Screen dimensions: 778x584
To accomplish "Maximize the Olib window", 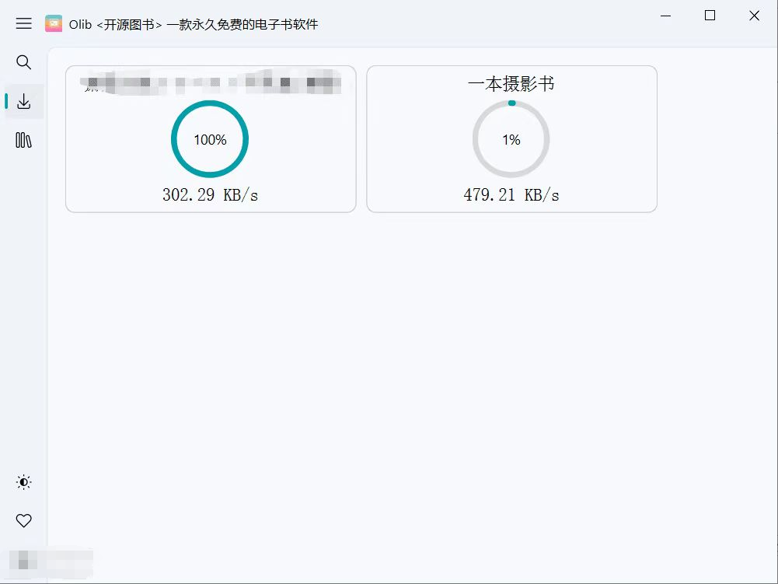I will point(710,16).
